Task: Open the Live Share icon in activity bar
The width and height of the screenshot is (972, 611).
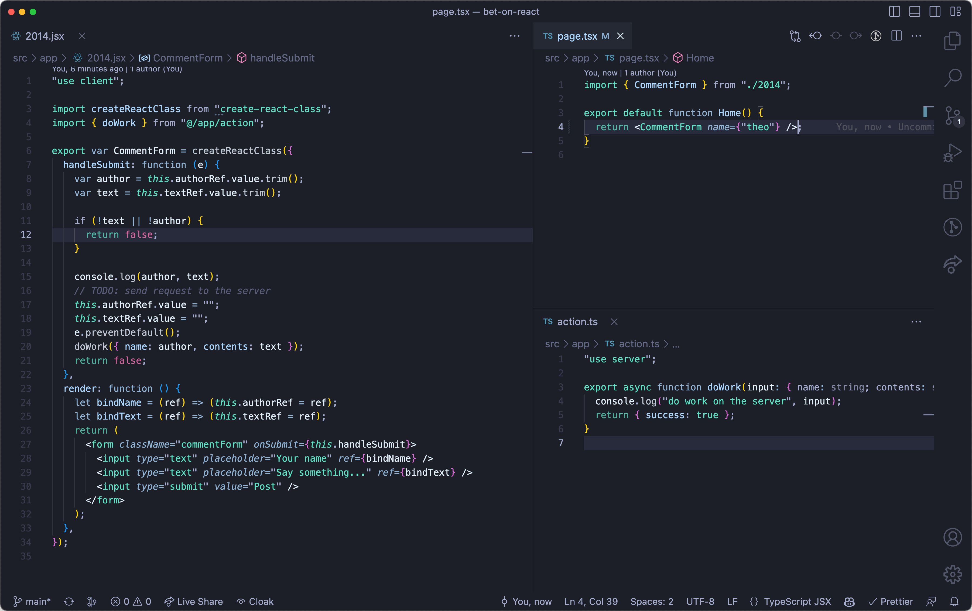Action: click(952, 264)
